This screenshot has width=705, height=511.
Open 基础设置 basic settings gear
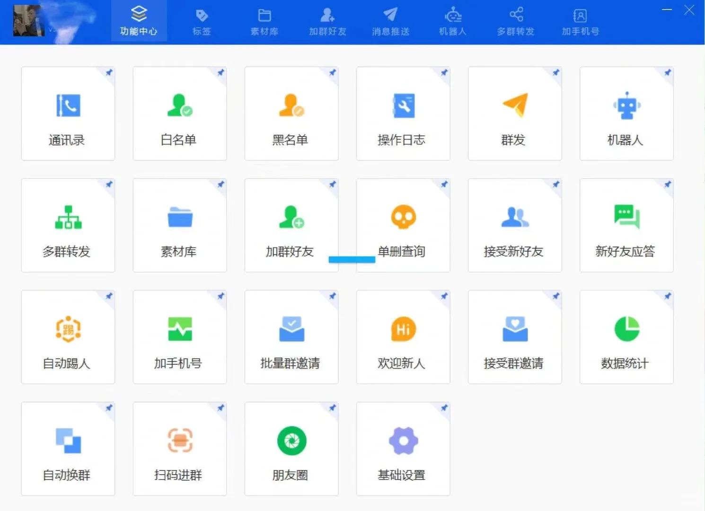403,449
